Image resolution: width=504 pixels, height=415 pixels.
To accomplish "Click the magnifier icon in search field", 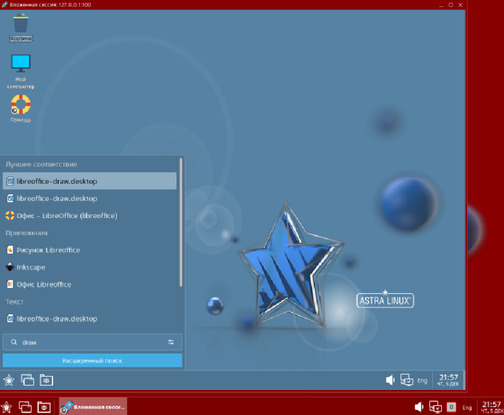I will (14, 342).
